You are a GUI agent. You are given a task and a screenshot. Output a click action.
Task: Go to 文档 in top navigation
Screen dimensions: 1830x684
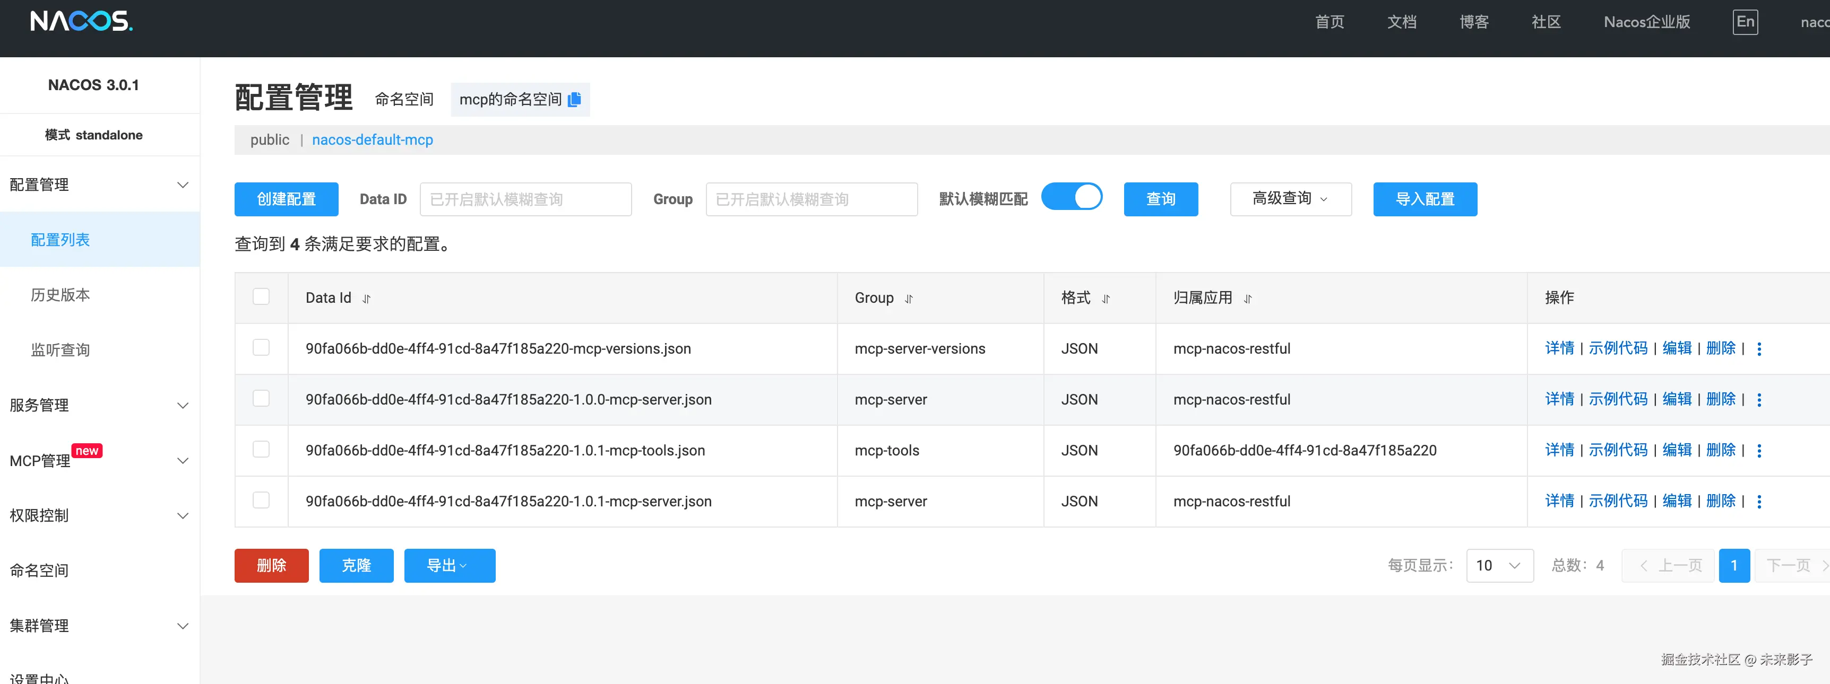point(1402,22)
